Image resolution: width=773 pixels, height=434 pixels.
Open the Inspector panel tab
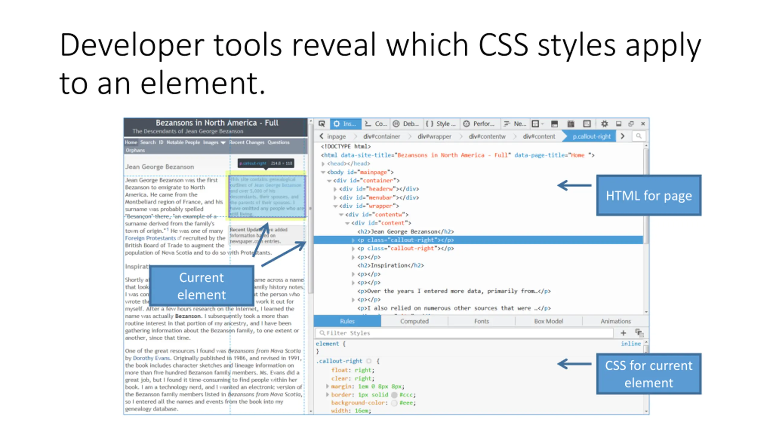tap(345, 124)
